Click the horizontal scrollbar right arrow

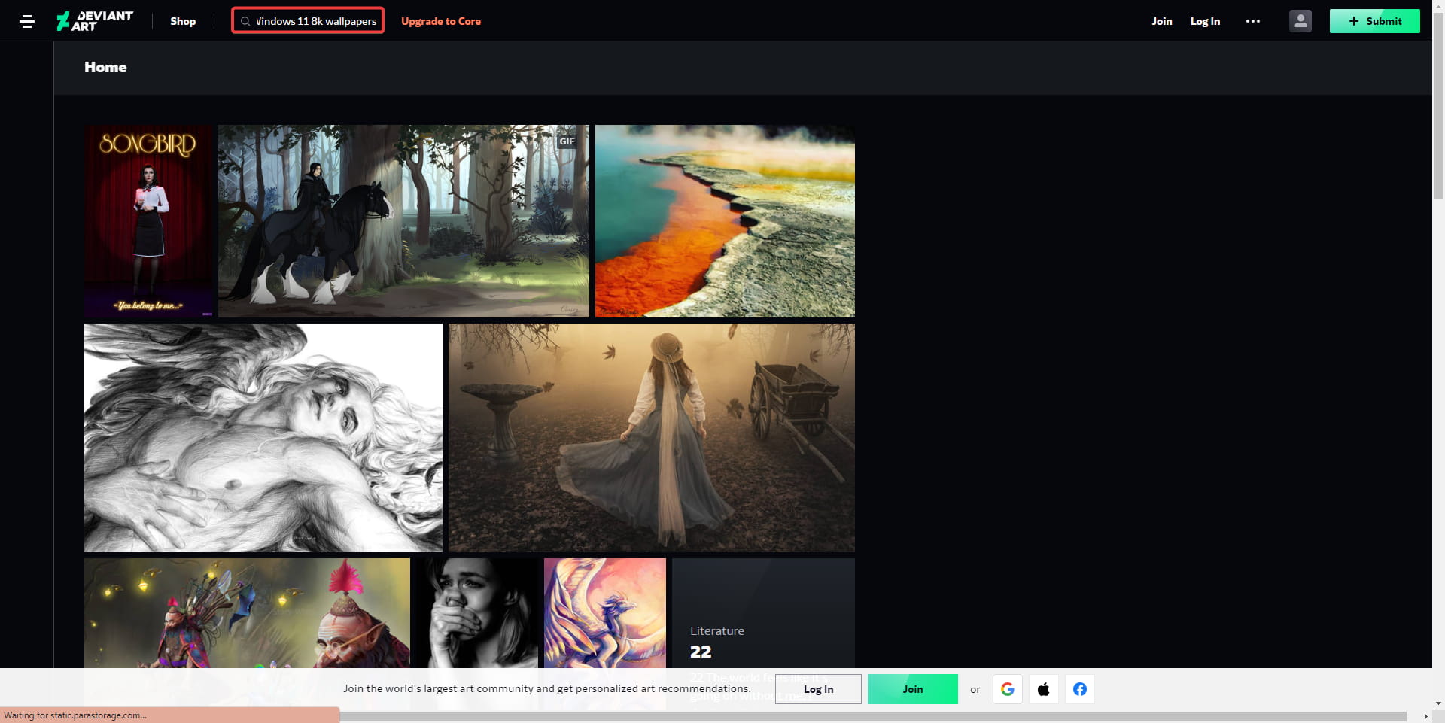tap(1425, 716)
